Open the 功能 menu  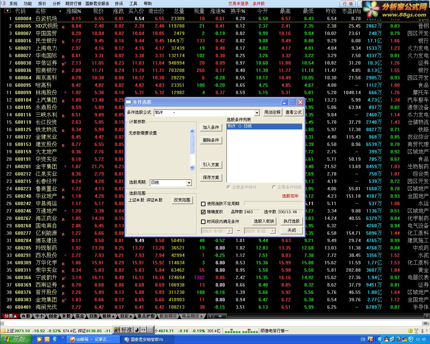(x=28, y=3)
